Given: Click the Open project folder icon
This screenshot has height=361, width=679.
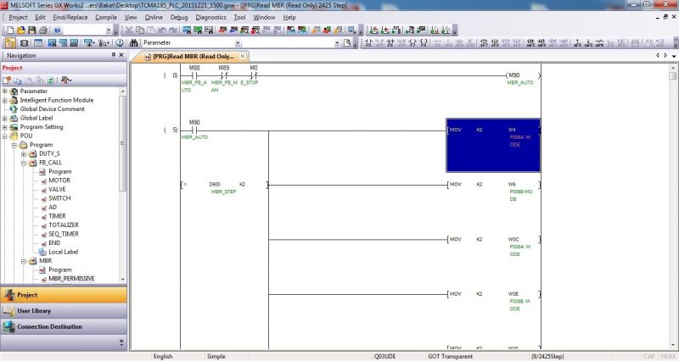Looking at the screenshot, I should (x=21, y=30).
